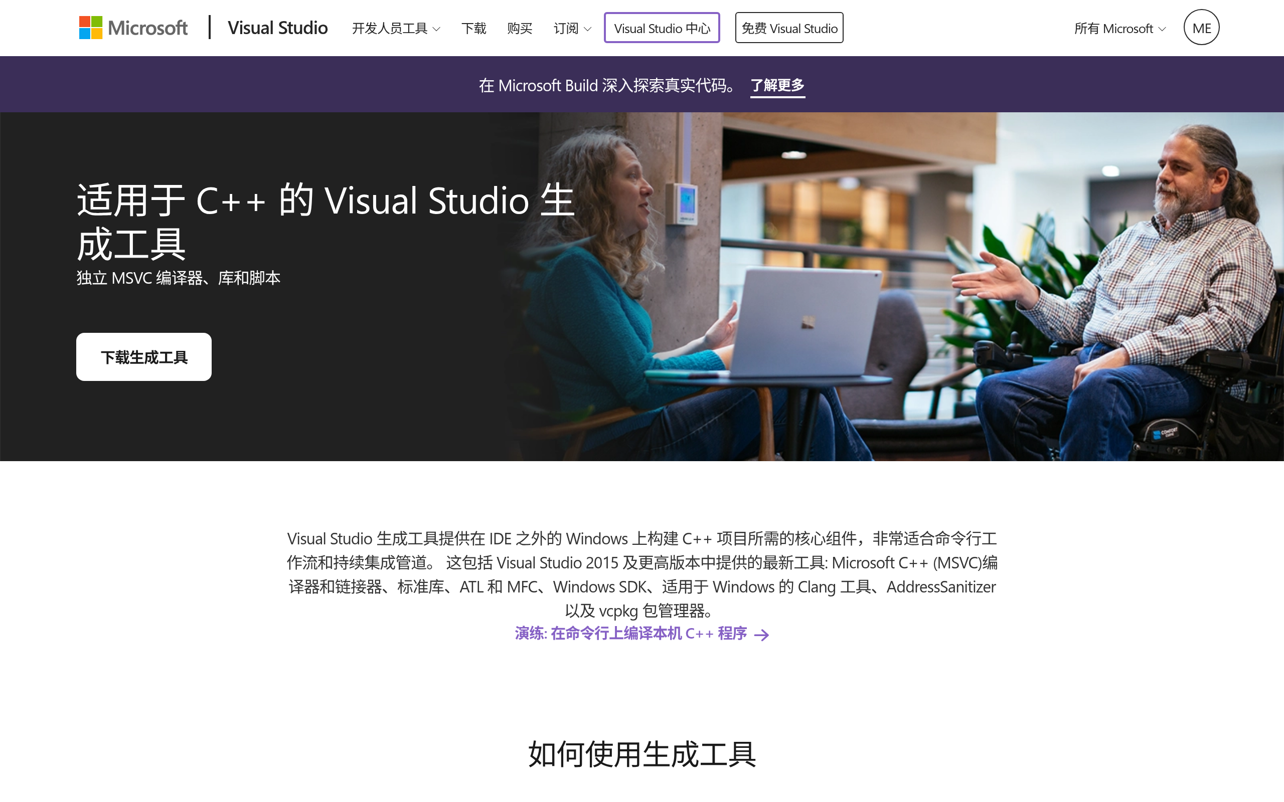Expand the 所有 Microsoft dropdown
The height and width of the screenshot is (802, 1284).
tap(1119, 28)
